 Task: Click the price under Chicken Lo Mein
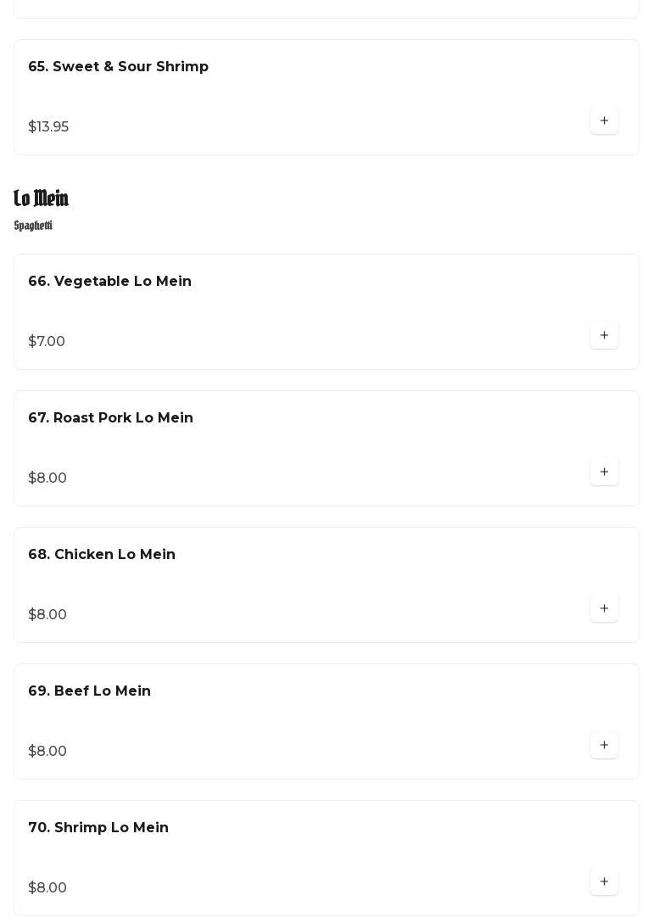pyautogui.click(x=47, y=615)
